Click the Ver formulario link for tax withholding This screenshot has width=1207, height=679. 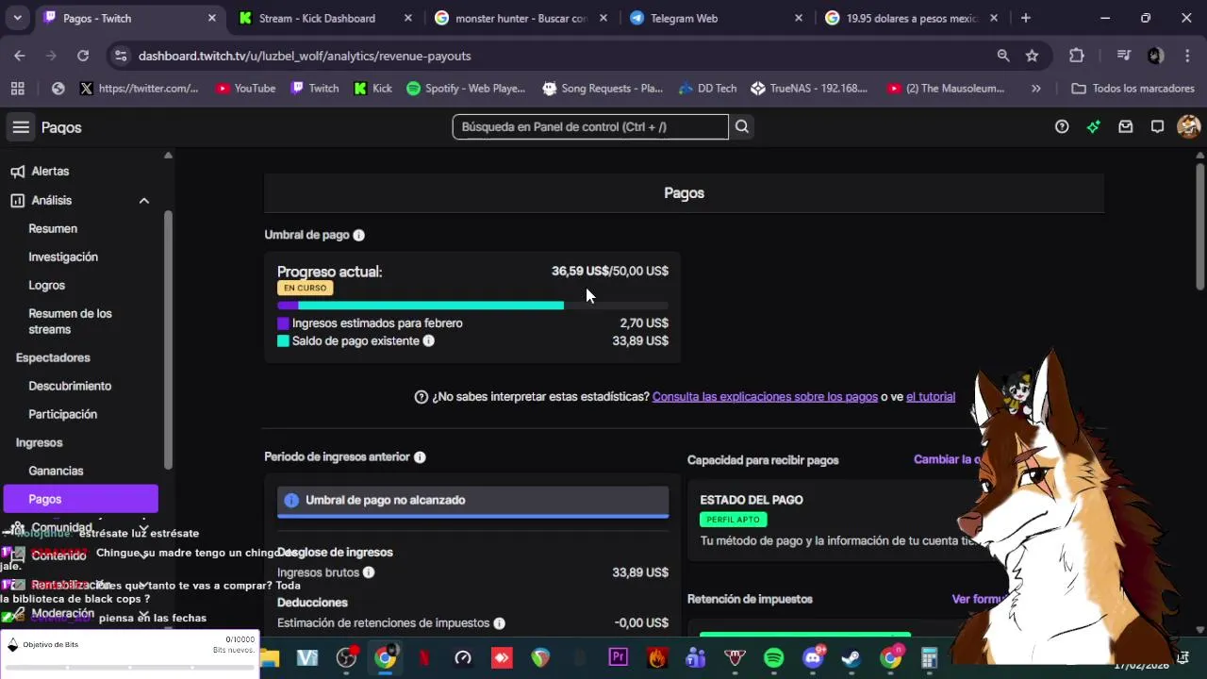click(977, 599)
